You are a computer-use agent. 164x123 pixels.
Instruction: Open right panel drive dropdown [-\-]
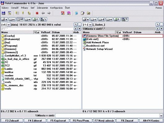coord(87,25)
